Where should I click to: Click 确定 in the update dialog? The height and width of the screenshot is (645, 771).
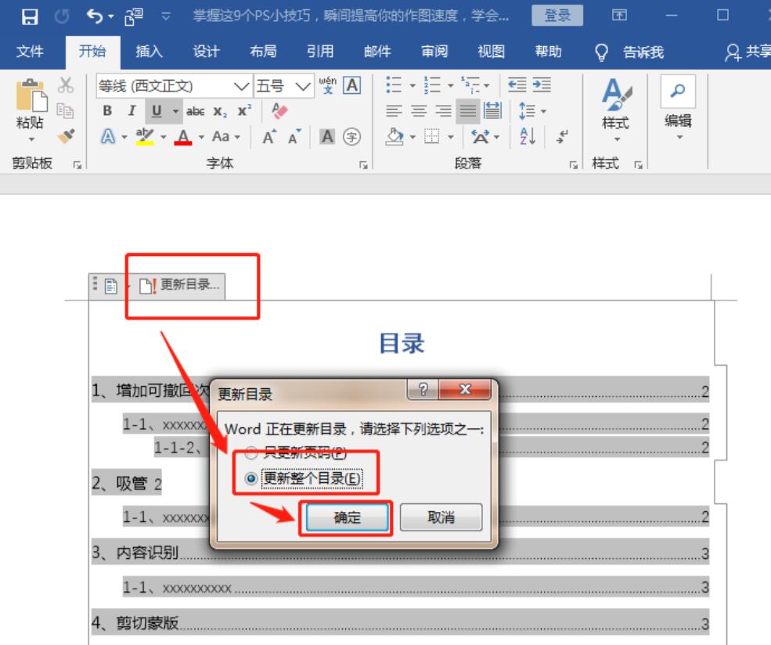tap(348, 517)
